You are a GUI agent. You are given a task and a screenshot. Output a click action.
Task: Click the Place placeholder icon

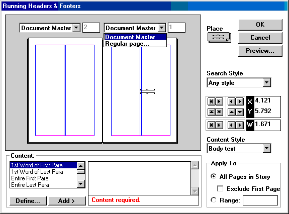(x=219, y=37)
